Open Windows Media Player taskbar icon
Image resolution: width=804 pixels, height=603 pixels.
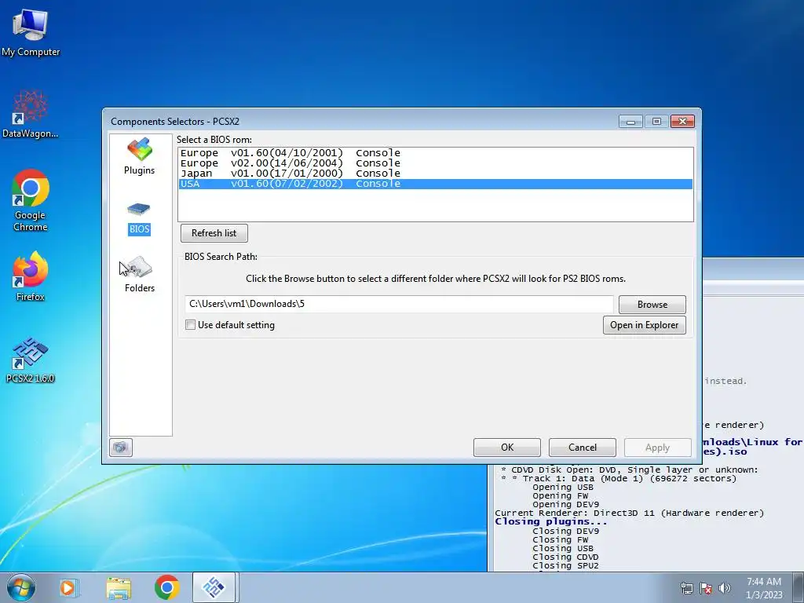tap(68, 587)
